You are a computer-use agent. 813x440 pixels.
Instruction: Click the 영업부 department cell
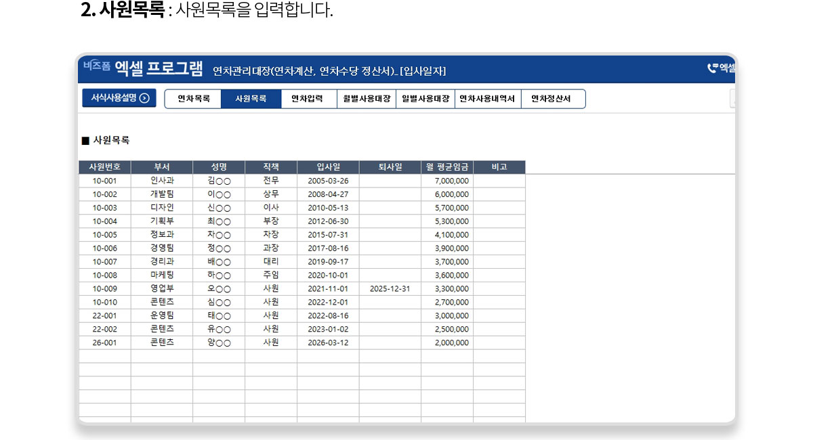coord(162,289)
